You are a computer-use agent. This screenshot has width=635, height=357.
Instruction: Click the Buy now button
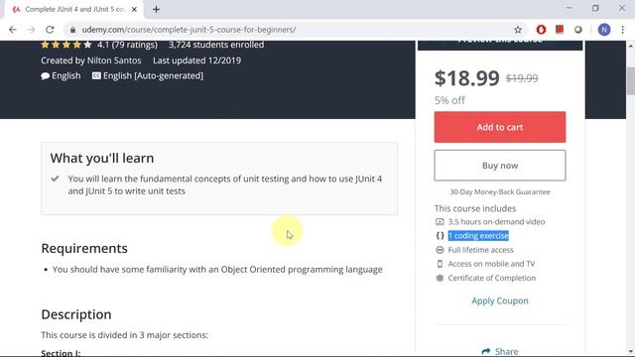coord(500,166)
